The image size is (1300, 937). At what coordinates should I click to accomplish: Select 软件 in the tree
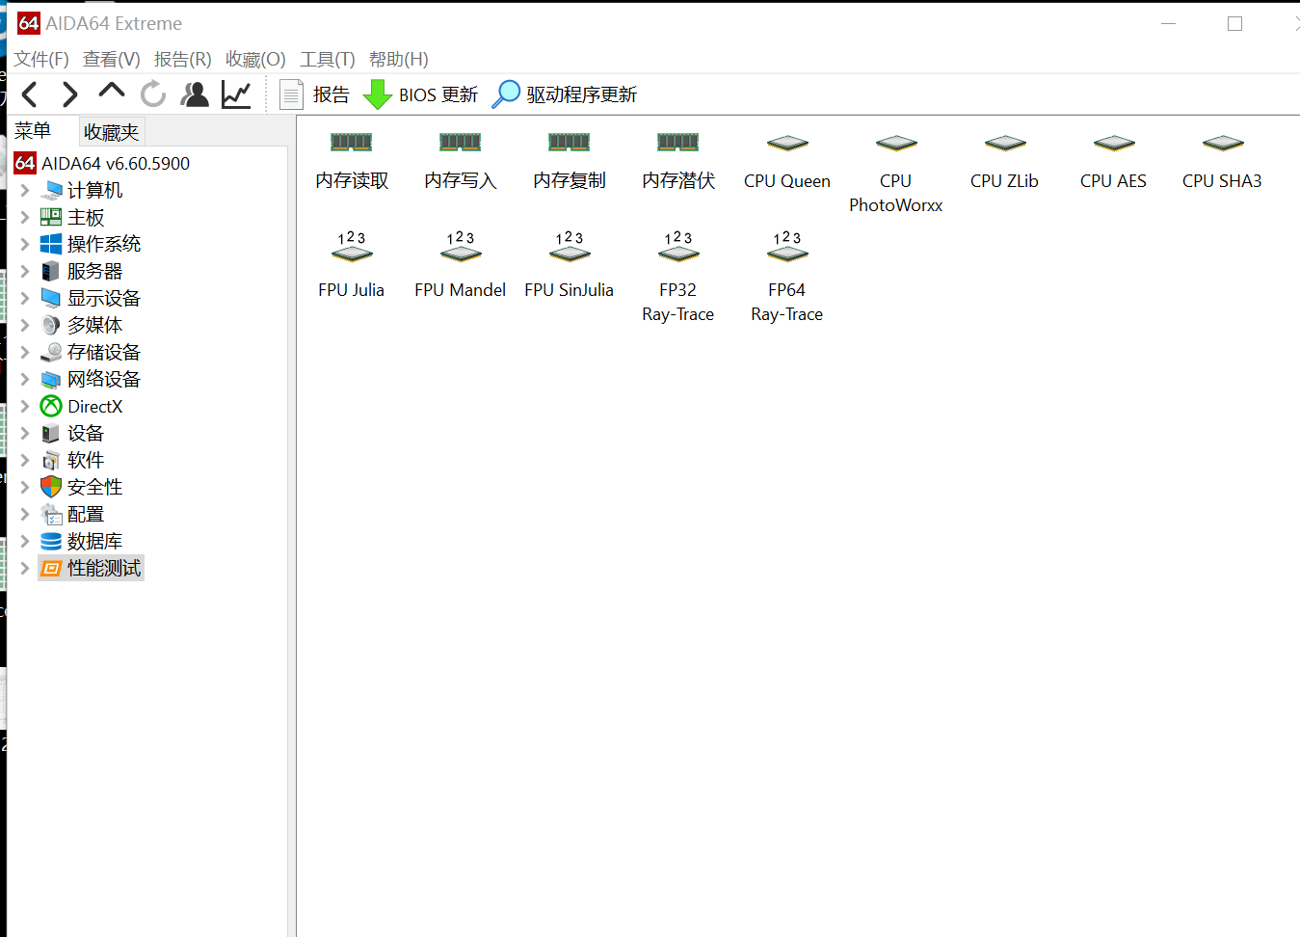(x=85, y=460)
